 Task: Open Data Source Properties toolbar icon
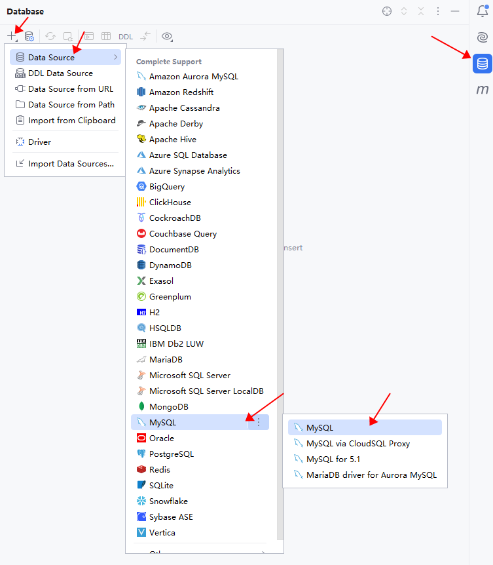click(x=29, y=37)
